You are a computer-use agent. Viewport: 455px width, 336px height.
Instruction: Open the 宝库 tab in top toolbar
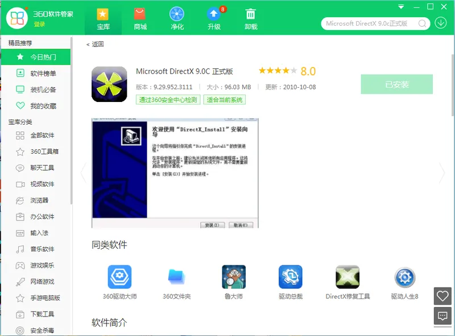point(103,19)
